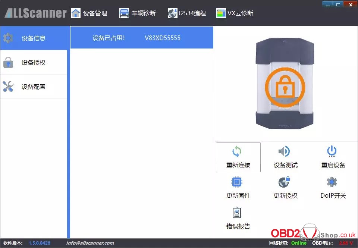Open 设备配置 in the sidebar
Screen dimensions: 358x248
34,87
